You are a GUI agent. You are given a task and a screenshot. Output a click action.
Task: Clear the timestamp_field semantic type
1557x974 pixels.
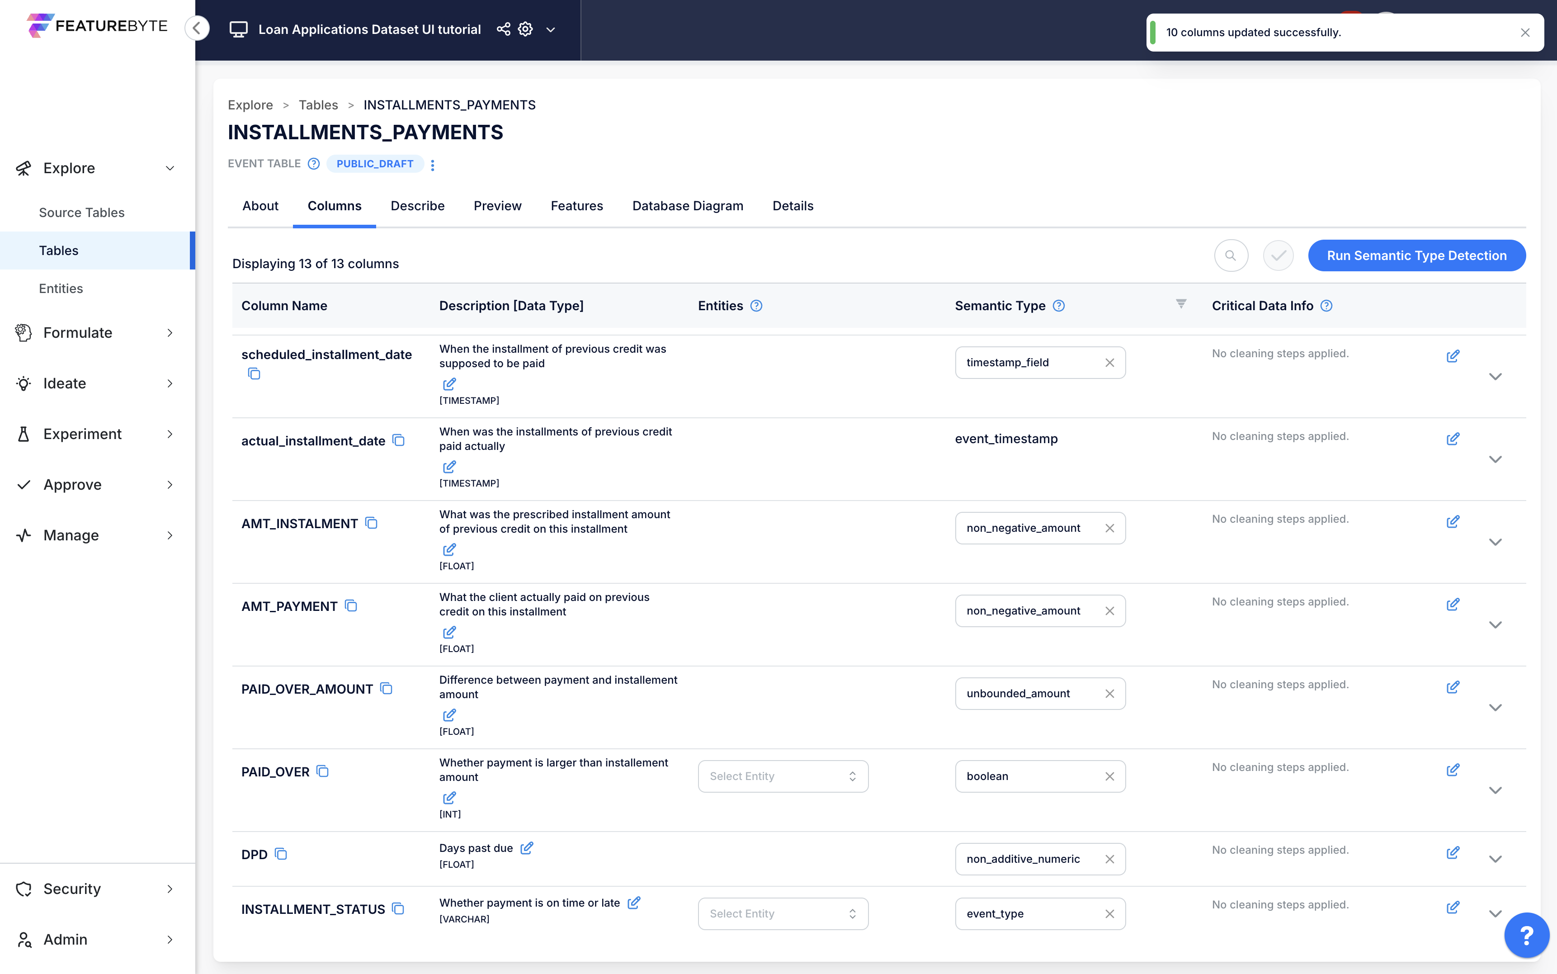pos(1109,363)
